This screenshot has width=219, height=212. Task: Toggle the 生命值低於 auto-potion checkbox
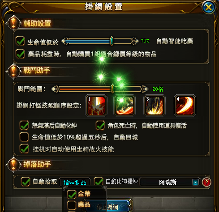click(20, 41)
